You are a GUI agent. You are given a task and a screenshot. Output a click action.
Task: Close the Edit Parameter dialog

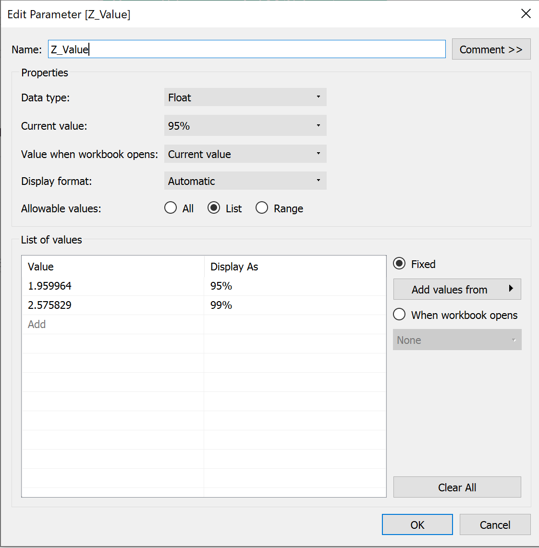click(526, 14)
